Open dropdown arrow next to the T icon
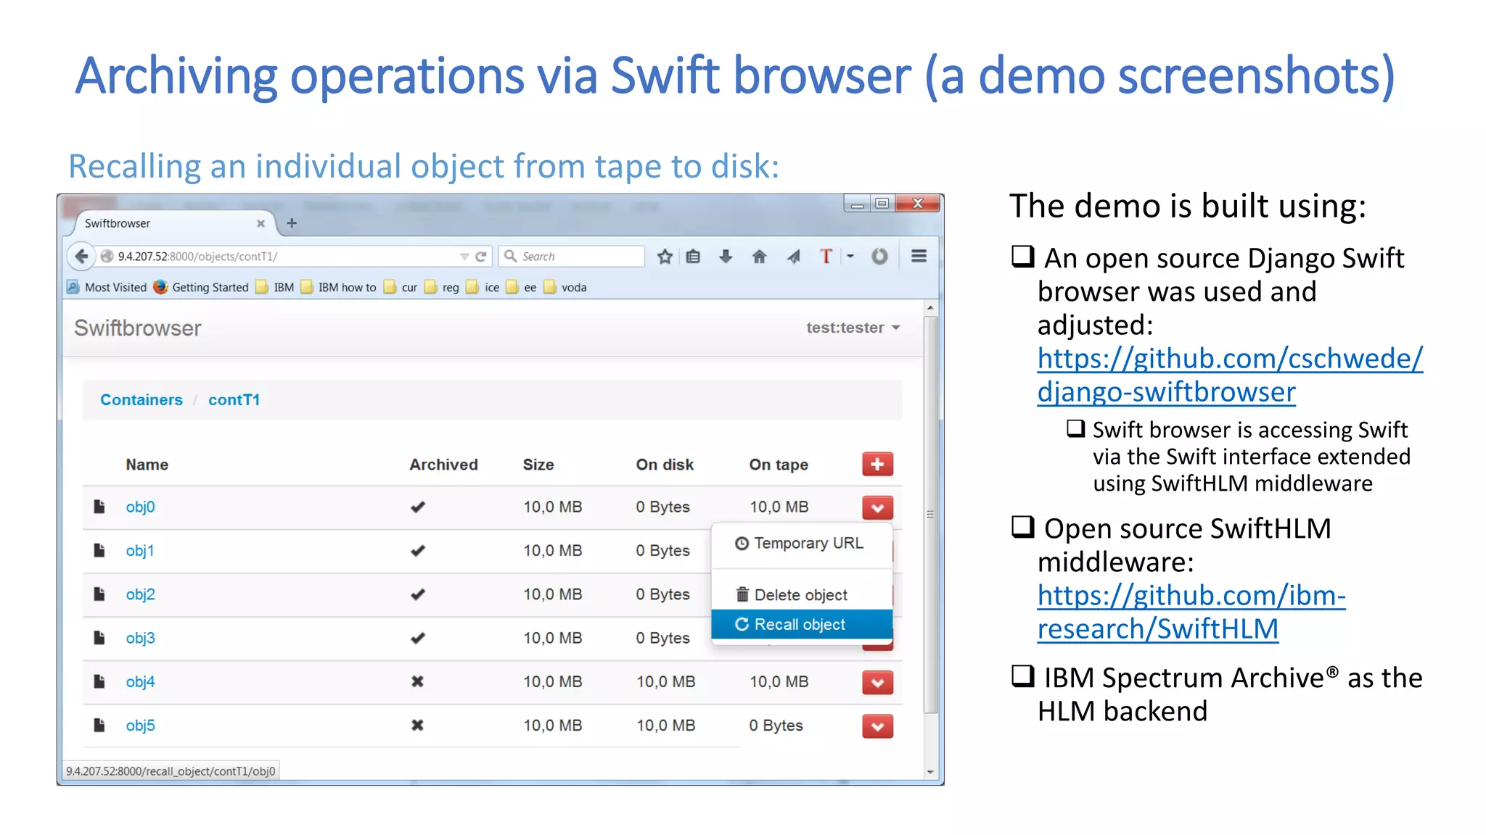The width and height of the screenshot is (1486, 835). [850, 256]
